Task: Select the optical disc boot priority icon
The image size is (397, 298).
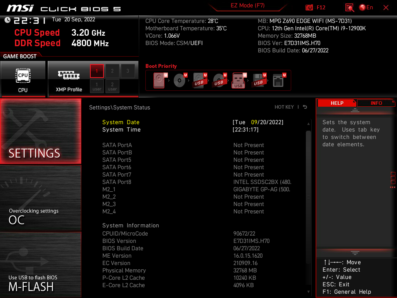Action: 180,80
